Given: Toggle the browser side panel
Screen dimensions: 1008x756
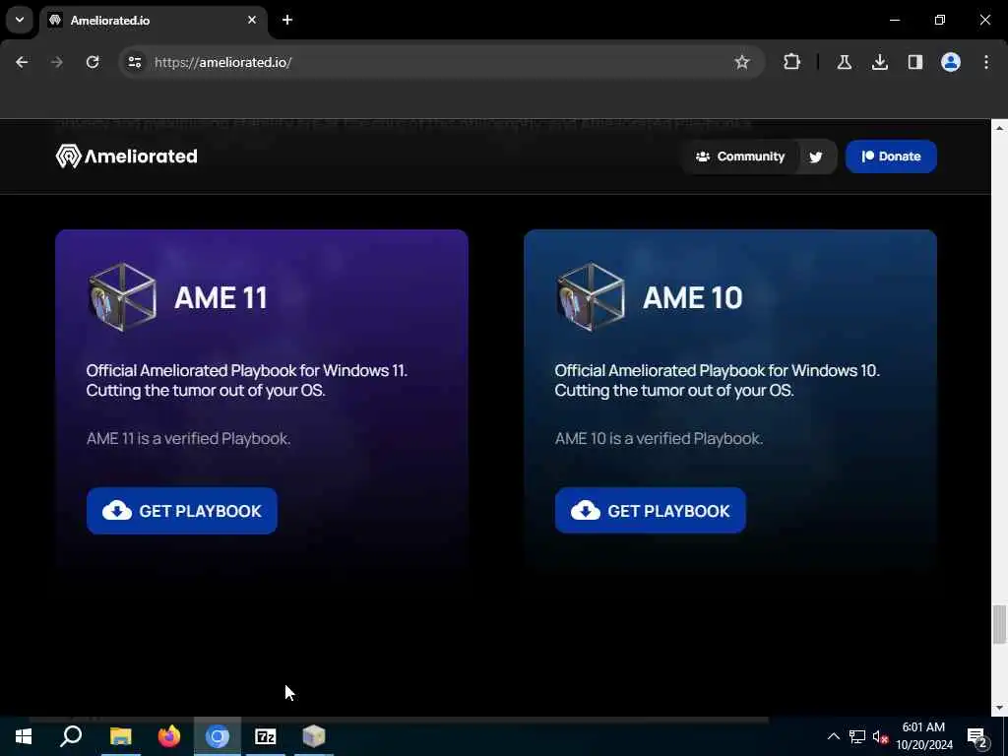Looking at the screenshot, I should point(915,62).
